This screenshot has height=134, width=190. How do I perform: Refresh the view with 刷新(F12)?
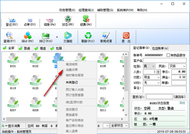(x=88, y=37)
